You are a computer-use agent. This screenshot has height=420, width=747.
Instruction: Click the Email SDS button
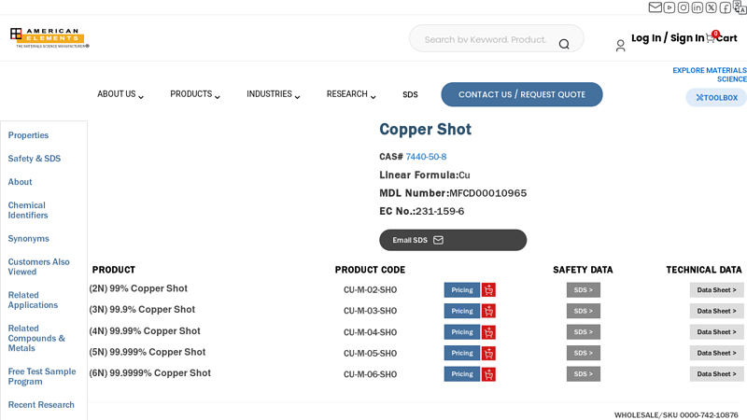[x=453, y=240]
